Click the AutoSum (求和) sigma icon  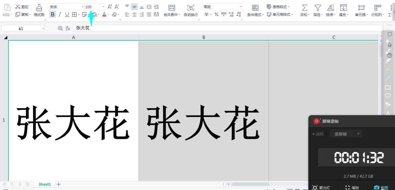304,8
